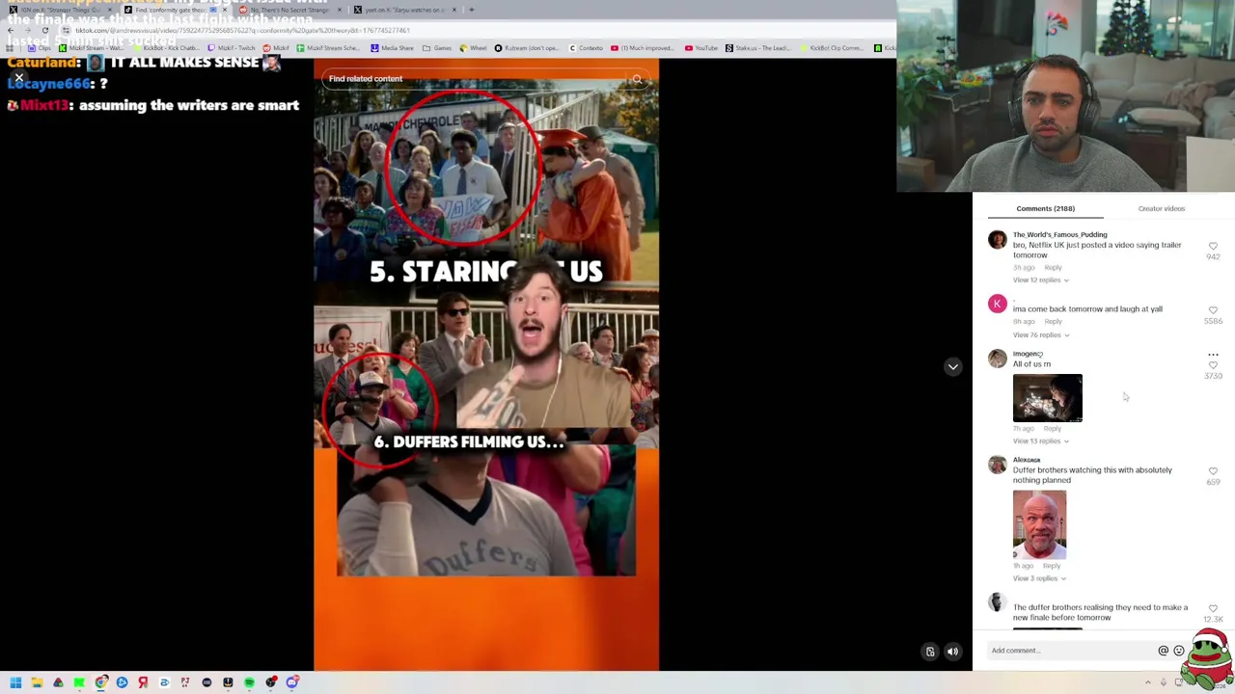1235x694 pixels.
Task: Open The_World's_Famous_Pudding avatar
Action: tap(998, 239)
